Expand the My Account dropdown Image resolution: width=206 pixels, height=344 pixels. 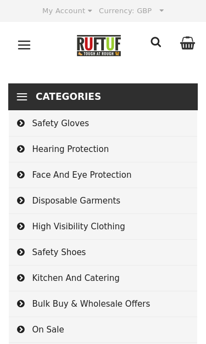[x=67, y=11]
